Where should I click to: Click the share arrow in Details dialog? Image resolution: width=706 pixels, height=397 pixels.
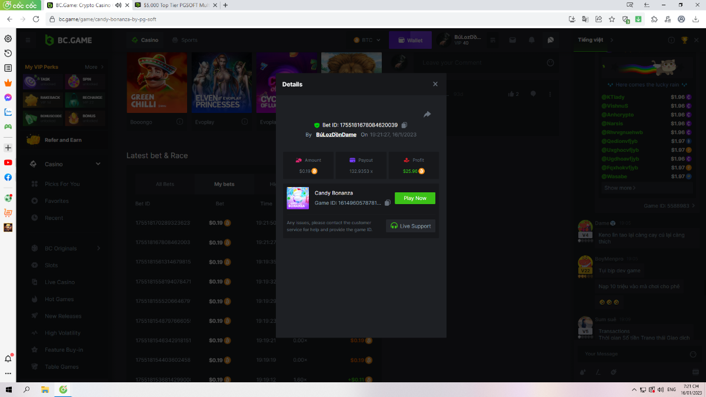[x=427, y=114]
